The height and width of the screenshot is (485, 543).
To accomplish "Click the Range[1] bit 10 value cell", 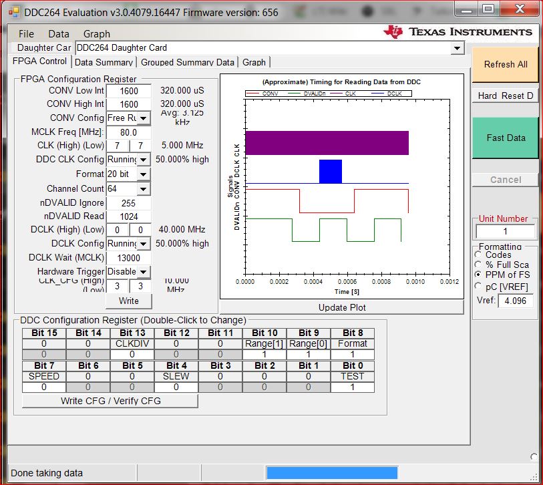I will [x=264, y=354].
